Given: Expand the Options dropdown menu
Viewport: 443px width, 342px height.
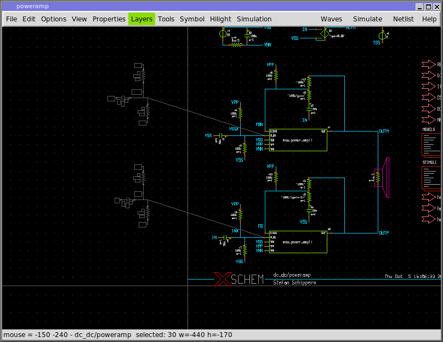Looking at the screenshot, I should pyautogui.click(x=54, y=19).
